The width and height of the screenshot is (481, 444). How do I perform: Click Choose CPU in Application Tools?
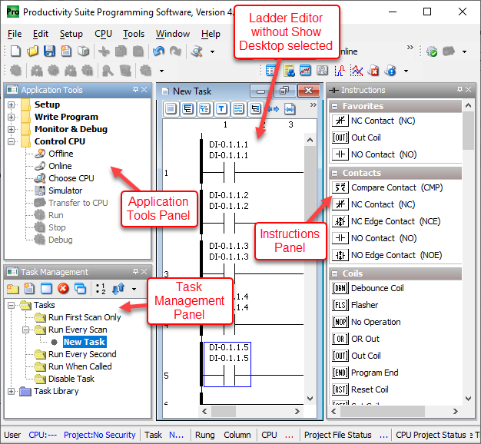[x=71, y=178]
